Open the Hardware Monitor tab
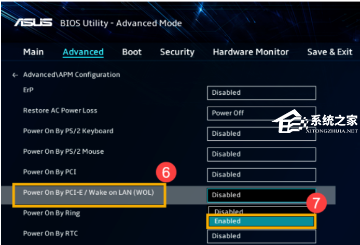Viewport: 360px width, 245px height. point(251,52)
